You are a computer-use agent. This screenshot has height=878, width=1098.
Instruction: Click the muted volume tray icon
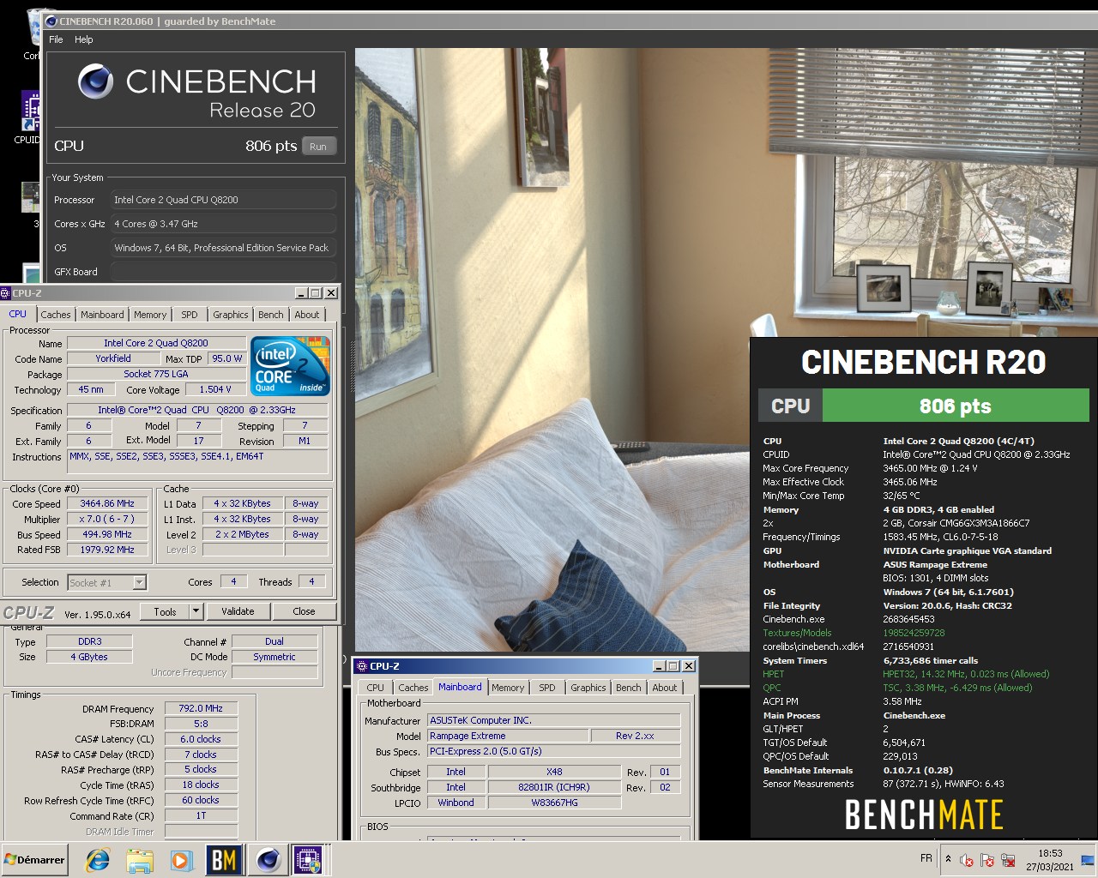pyautogui.click(x=967, y=860)
